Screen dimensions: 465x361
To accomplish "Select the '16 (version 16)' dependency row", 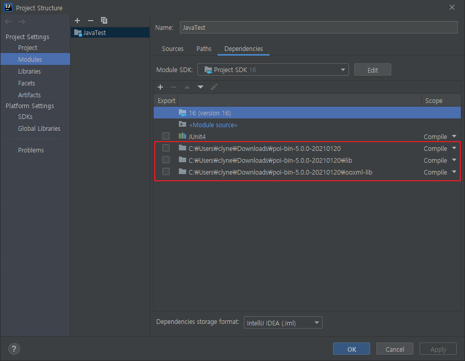I will tap(307, 113).
